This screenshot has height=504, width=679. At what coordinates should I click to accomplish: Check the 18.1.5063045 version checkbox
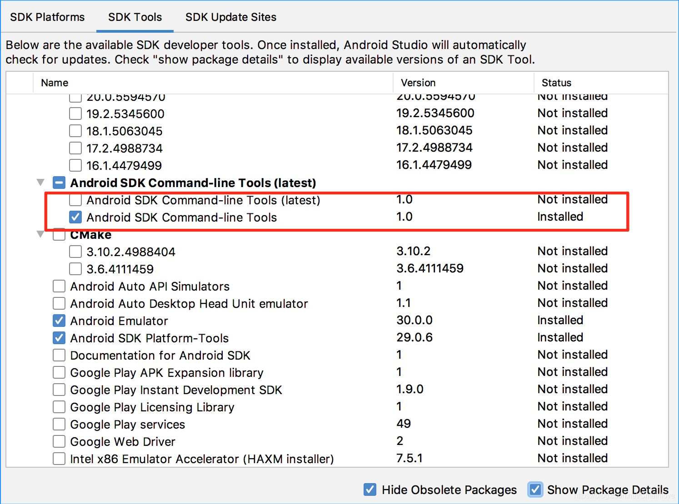tap(75, 131)
